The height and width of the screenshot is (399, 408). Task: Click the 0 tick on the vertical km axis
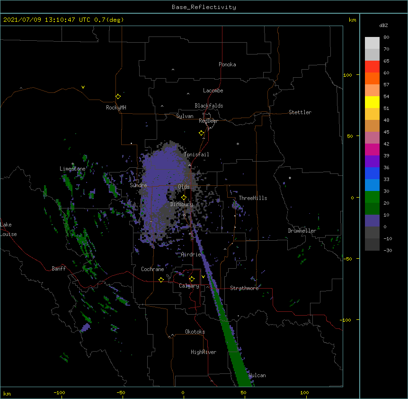click(352, 198)
